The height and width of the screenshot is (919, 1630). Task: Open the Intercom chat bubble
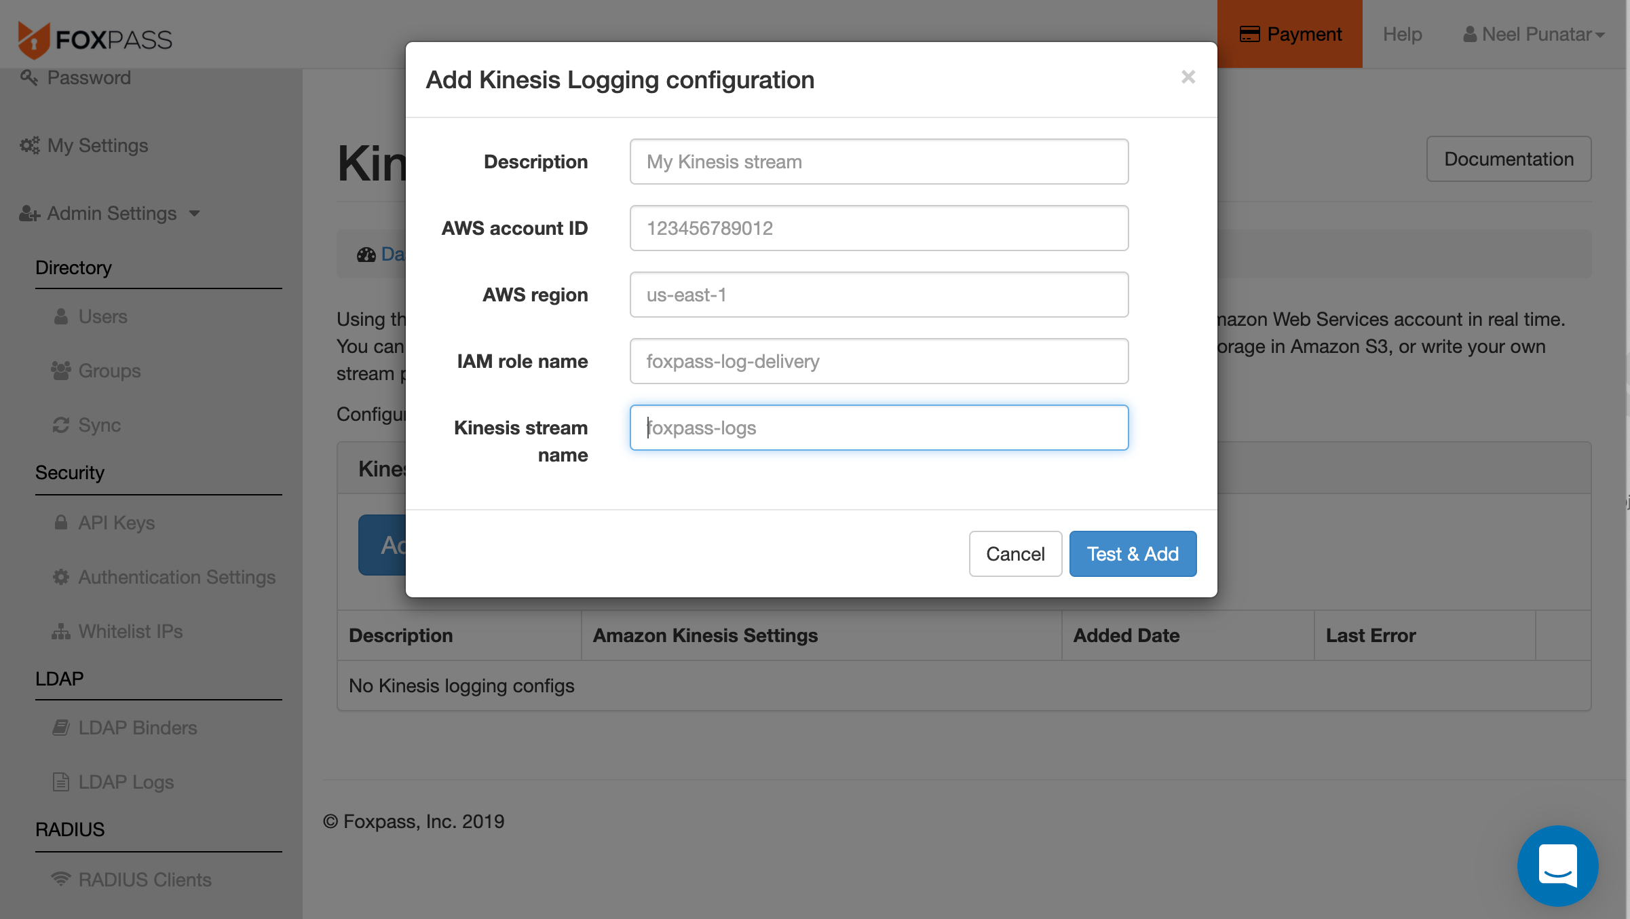click(1557, 865)
